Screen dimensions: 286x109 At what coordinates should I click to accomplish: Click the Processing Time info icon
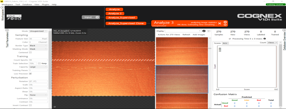coord(265,39)
